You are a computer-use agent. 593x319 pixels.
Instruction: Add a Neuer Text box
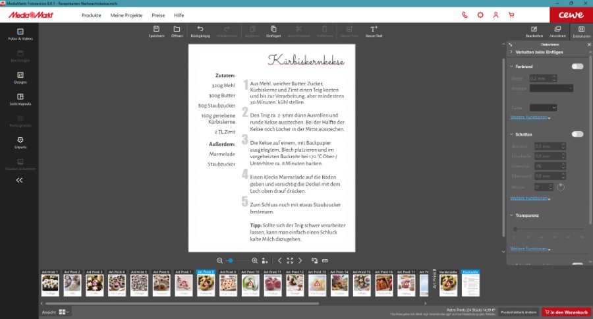[374, 29]
